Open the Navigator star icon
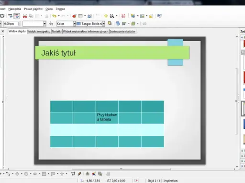This screenshot has height=183, width=245. click(x=106, y=16)
